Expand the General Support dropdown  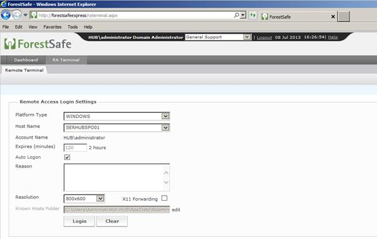click(x=247, y=37)
